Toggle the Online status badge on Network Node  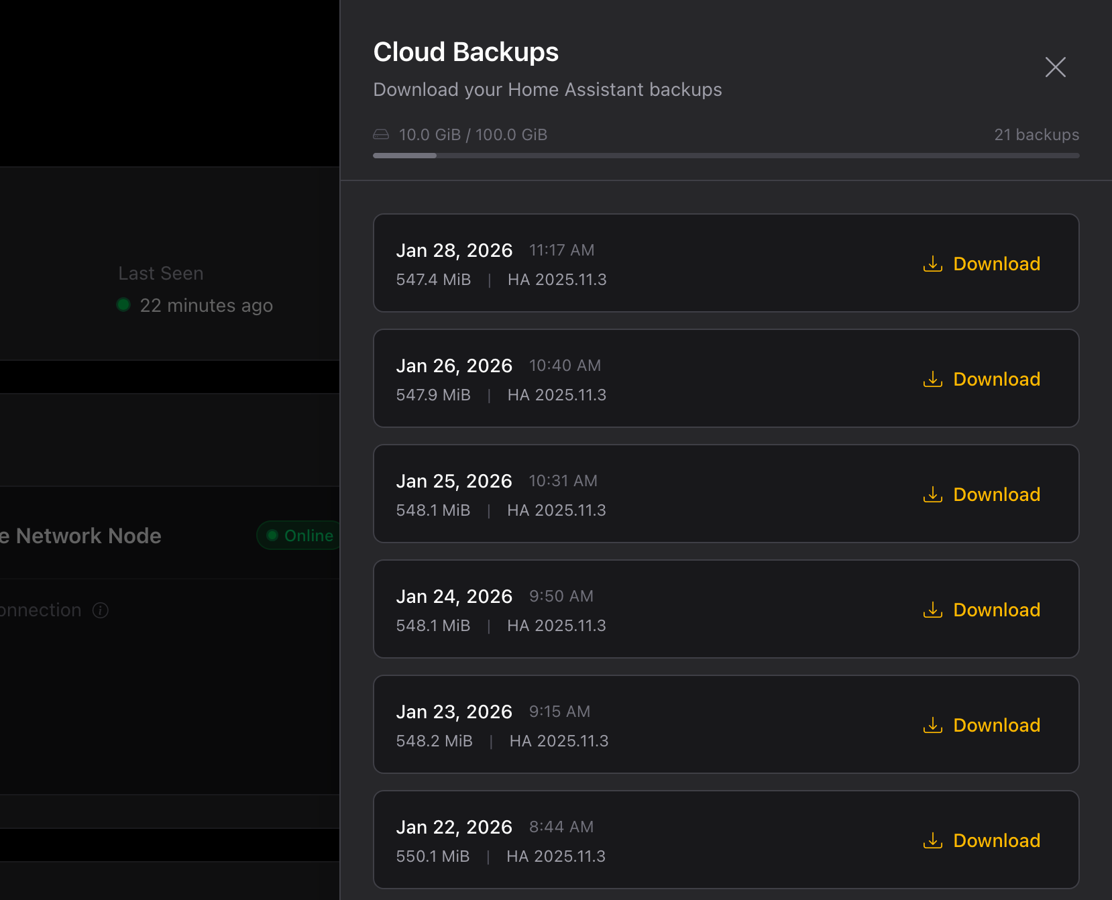[302, 535]
